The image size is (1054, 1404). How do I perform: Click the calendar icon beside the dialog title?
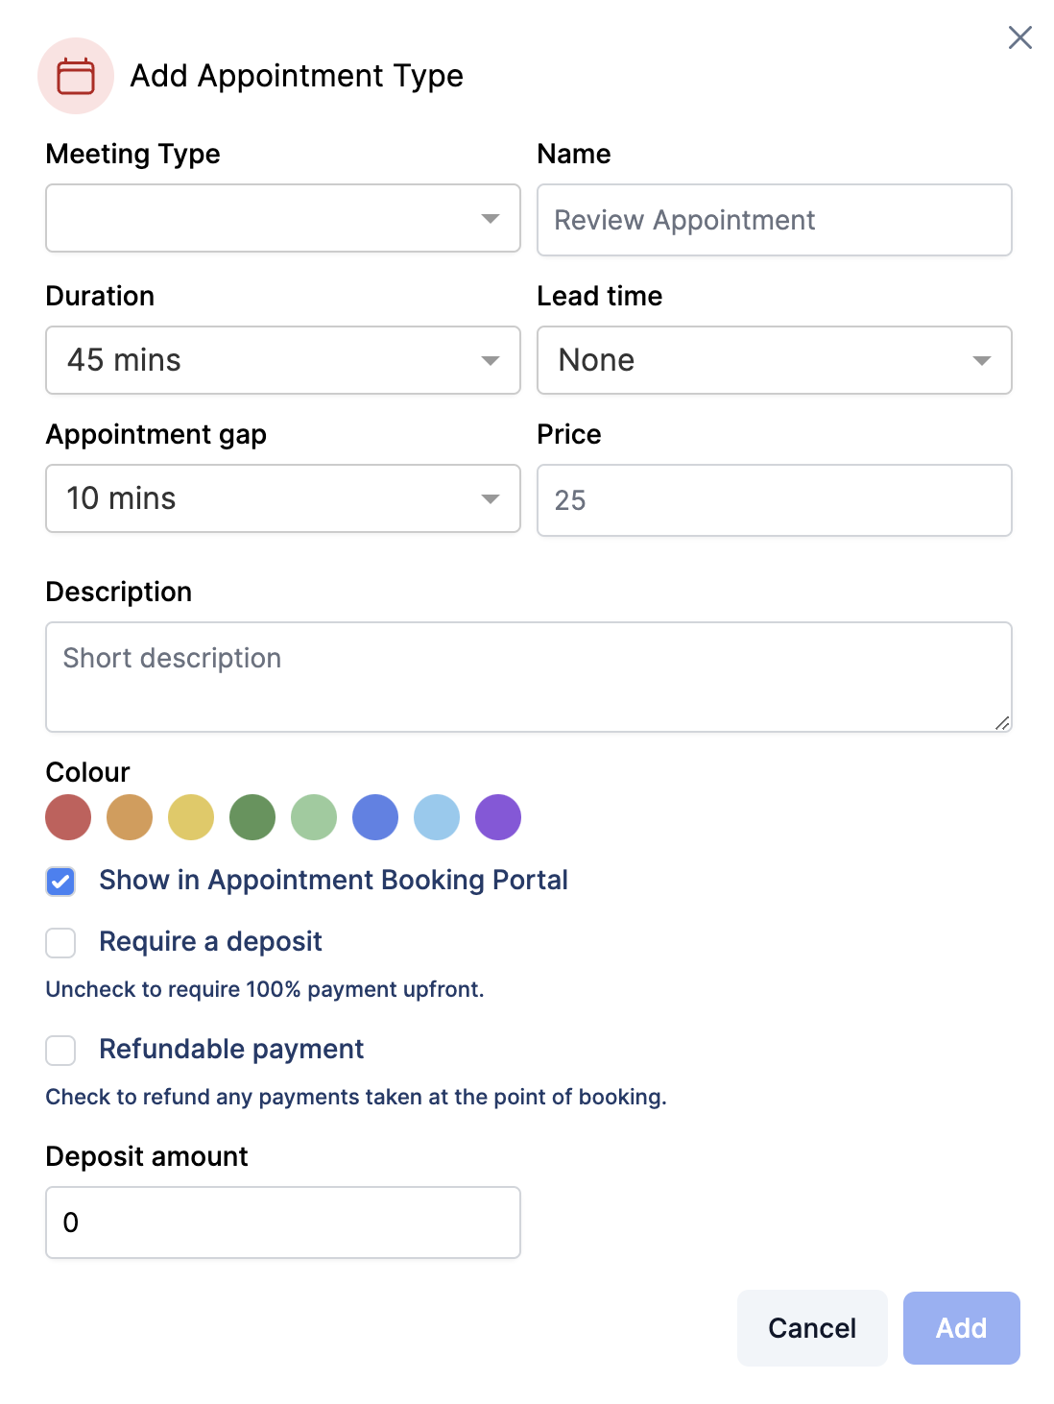(x=76, y=76)
